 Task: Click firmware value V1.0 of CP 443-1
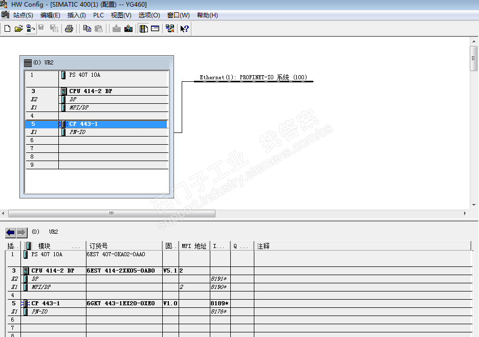click(x=170, y=303)
